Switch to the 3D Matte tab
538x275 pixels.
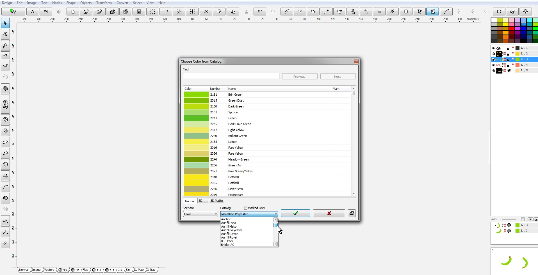coord(216,201)
